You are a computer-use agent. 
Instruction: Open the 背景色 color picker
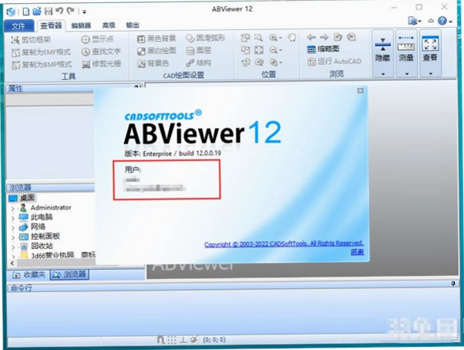coord(153,63)
